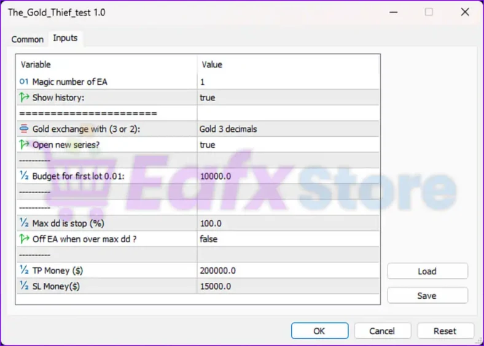Click the double-type icon beside TP Money

24,270
